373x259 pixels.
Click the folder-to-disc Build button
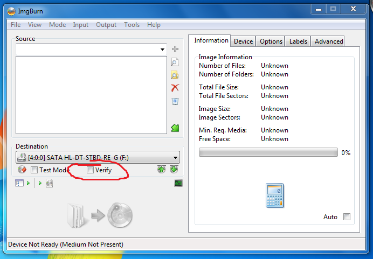point(100,215)
